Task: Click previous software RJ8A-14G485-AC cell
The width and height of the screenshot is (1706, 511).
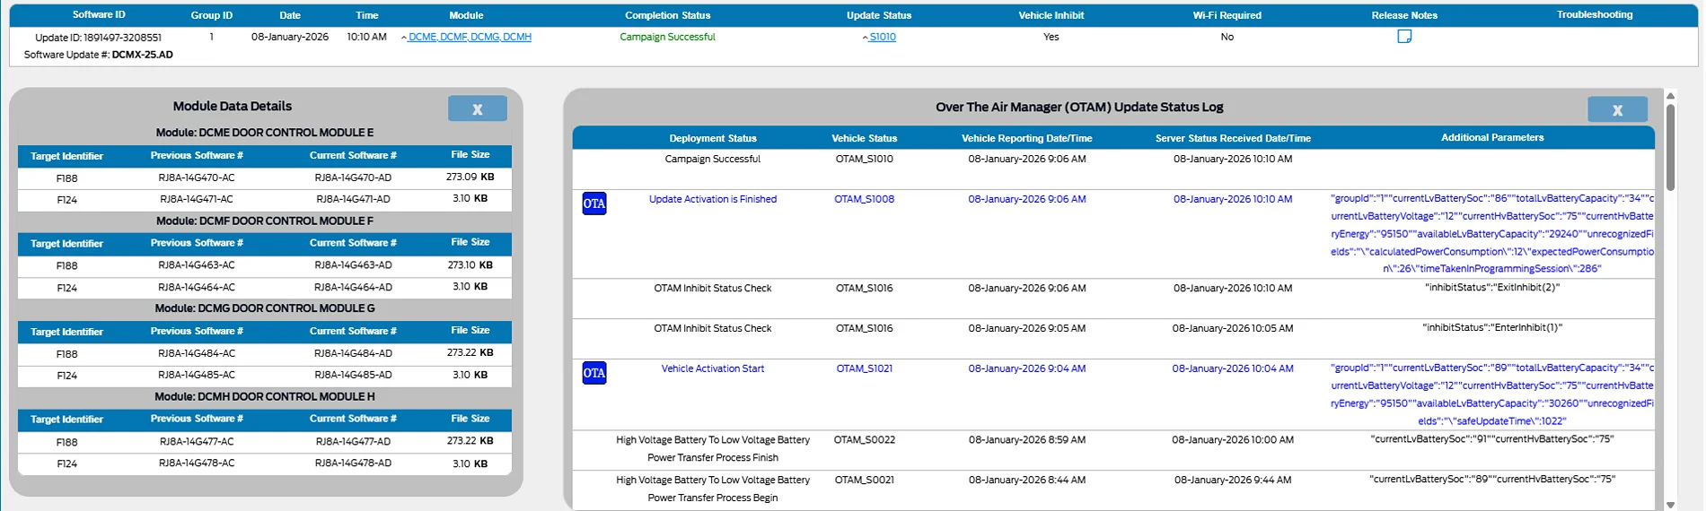Action: tap(197, 375)
